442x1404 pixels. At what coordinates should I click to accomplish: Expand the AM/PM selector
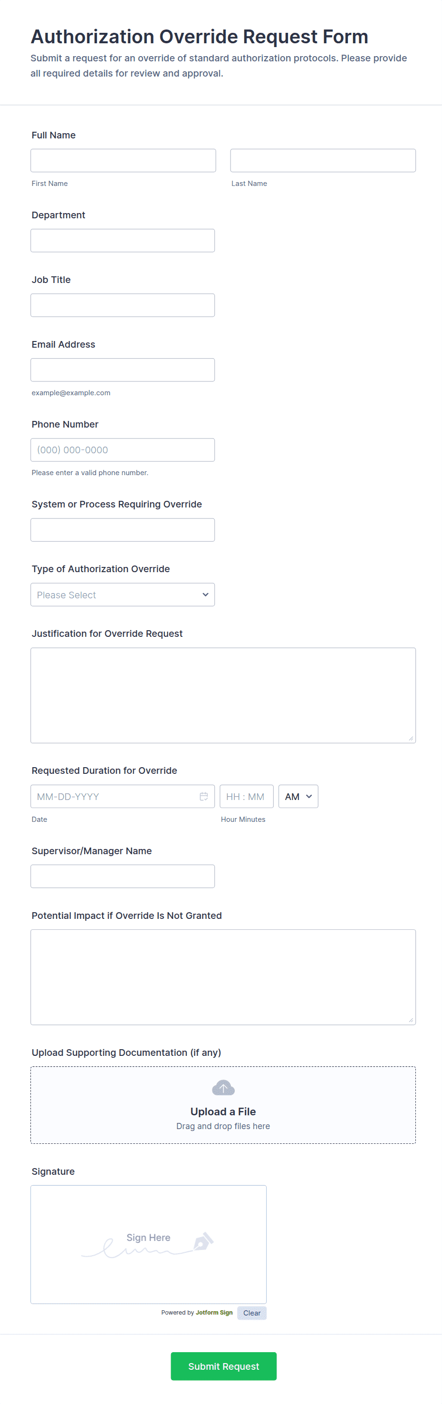pyautogui.click(x=298, y=796)
